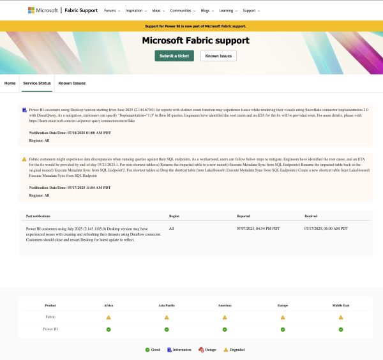This screenshot has height=360, width=383.
Task: Click Power BI good icon under Middle East
Action: (x=341, y=329)
